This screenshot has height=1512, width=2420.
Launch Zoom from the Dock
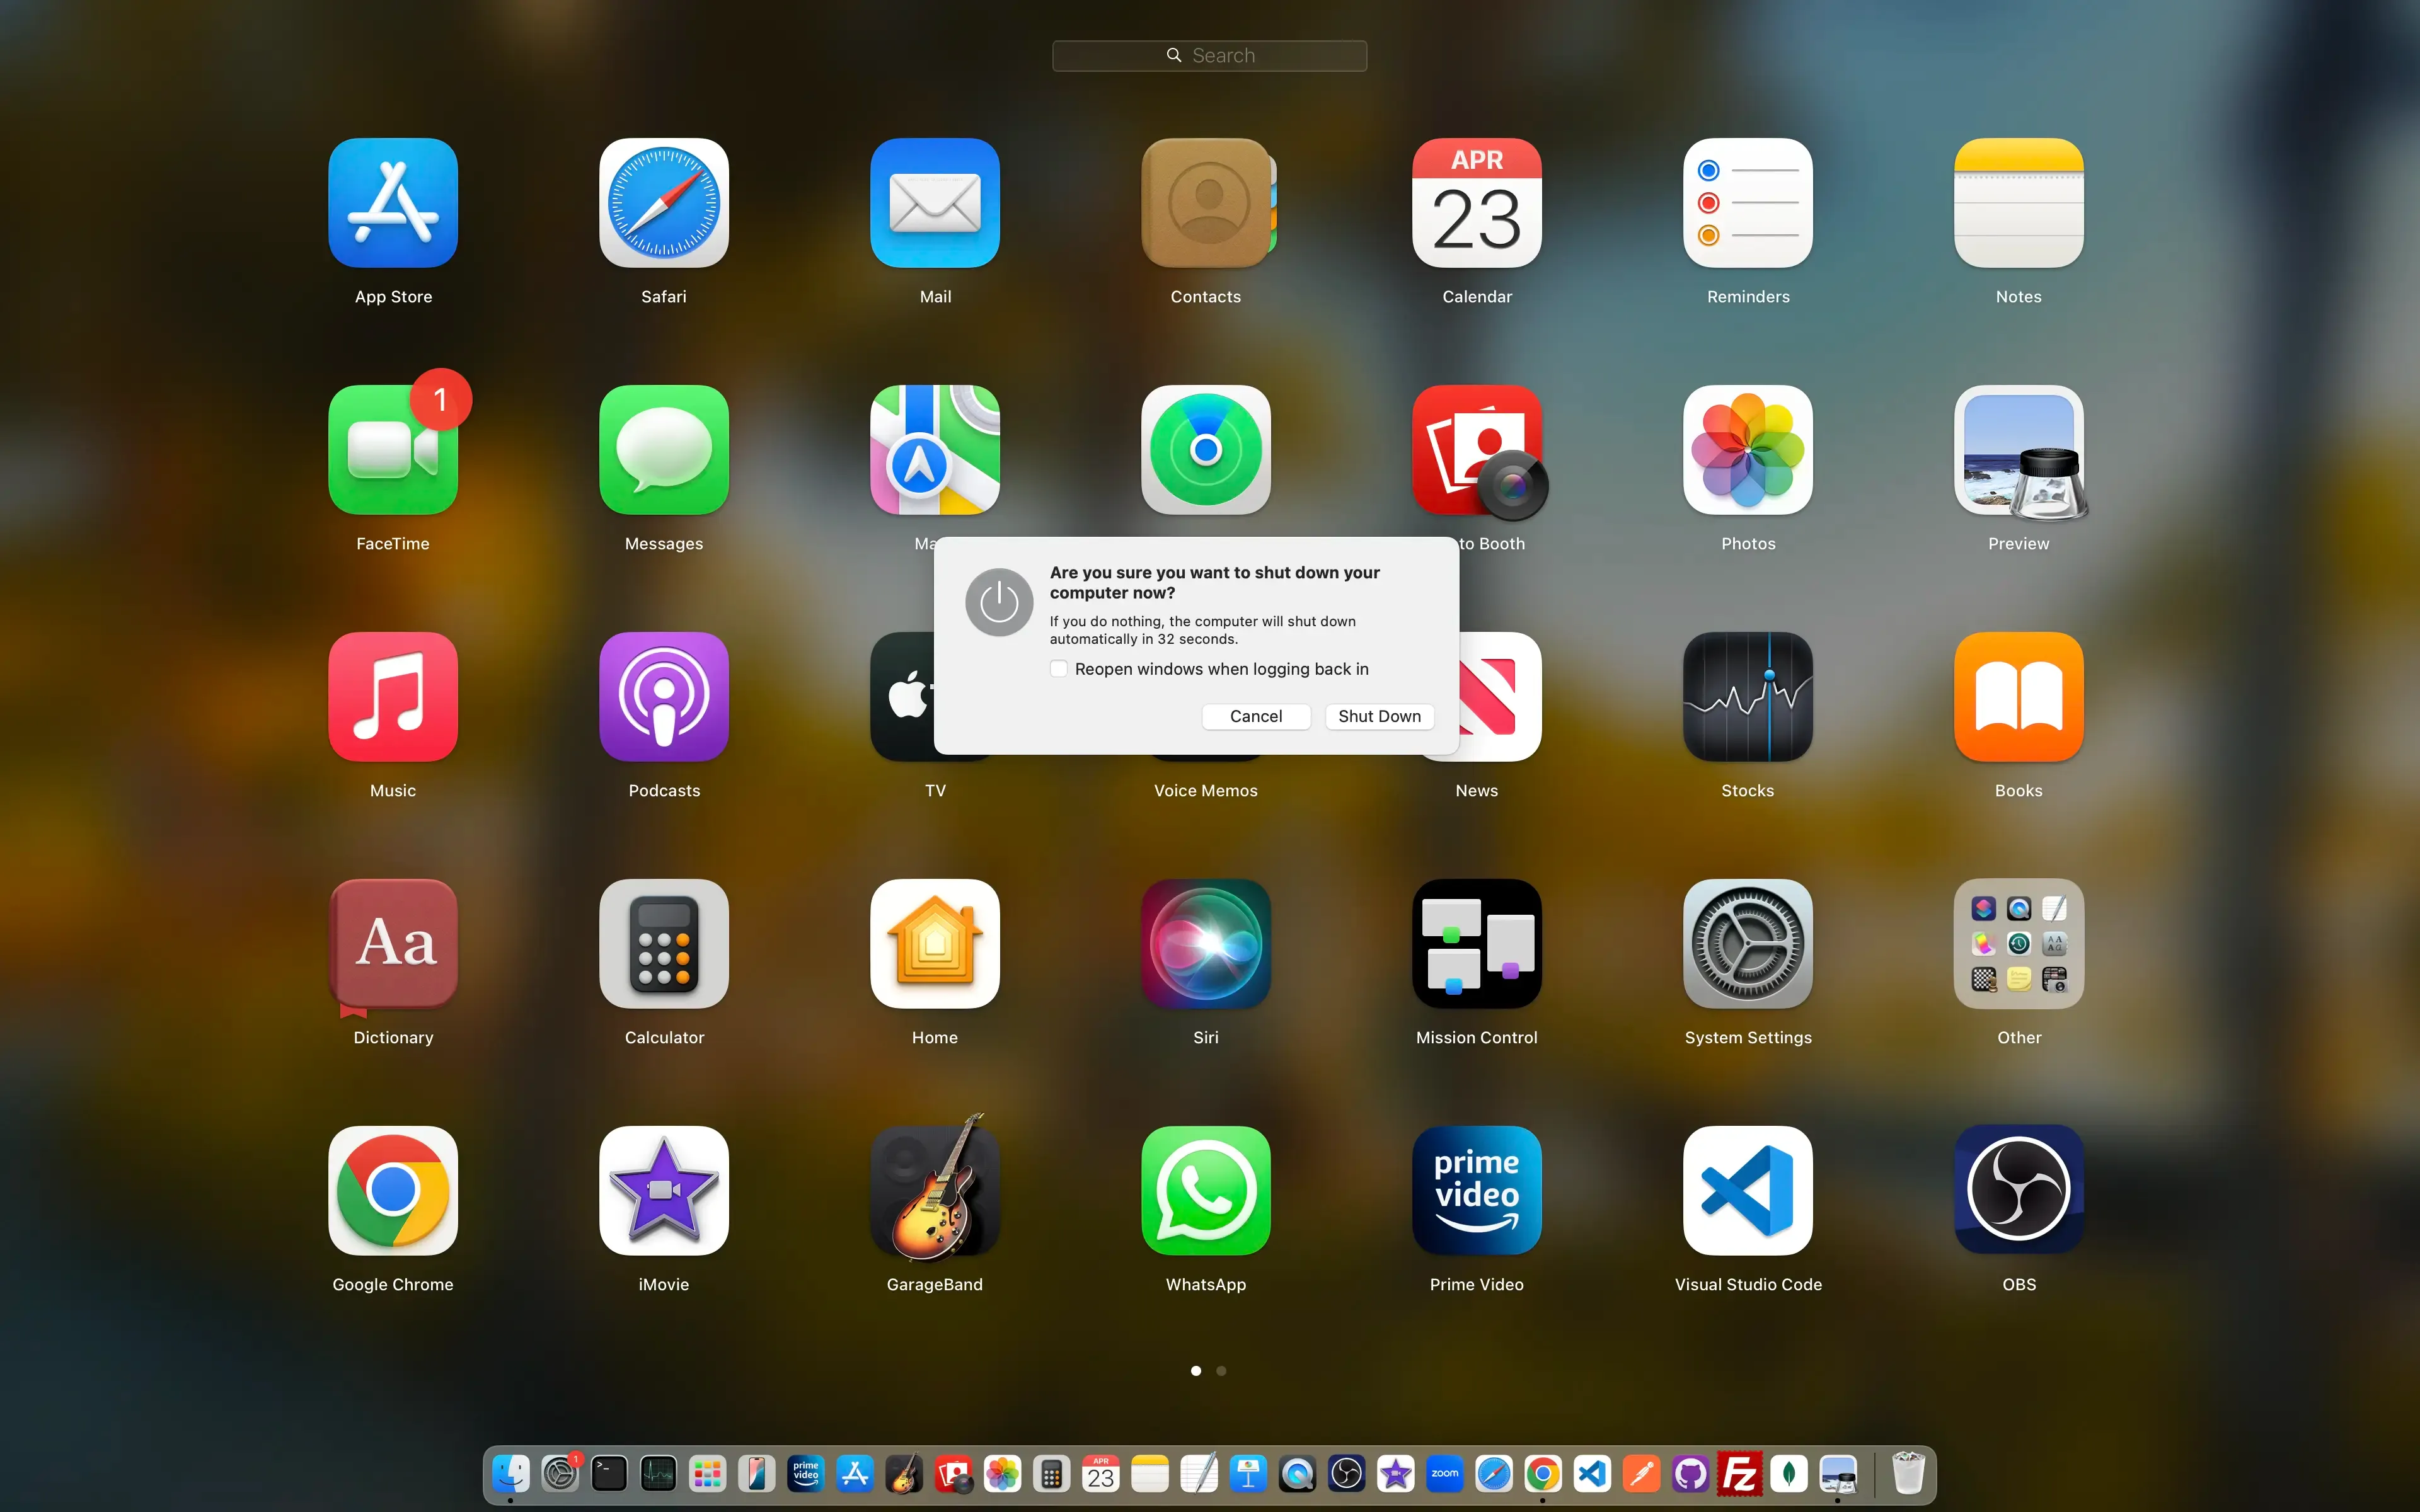click(1445, 1474)
